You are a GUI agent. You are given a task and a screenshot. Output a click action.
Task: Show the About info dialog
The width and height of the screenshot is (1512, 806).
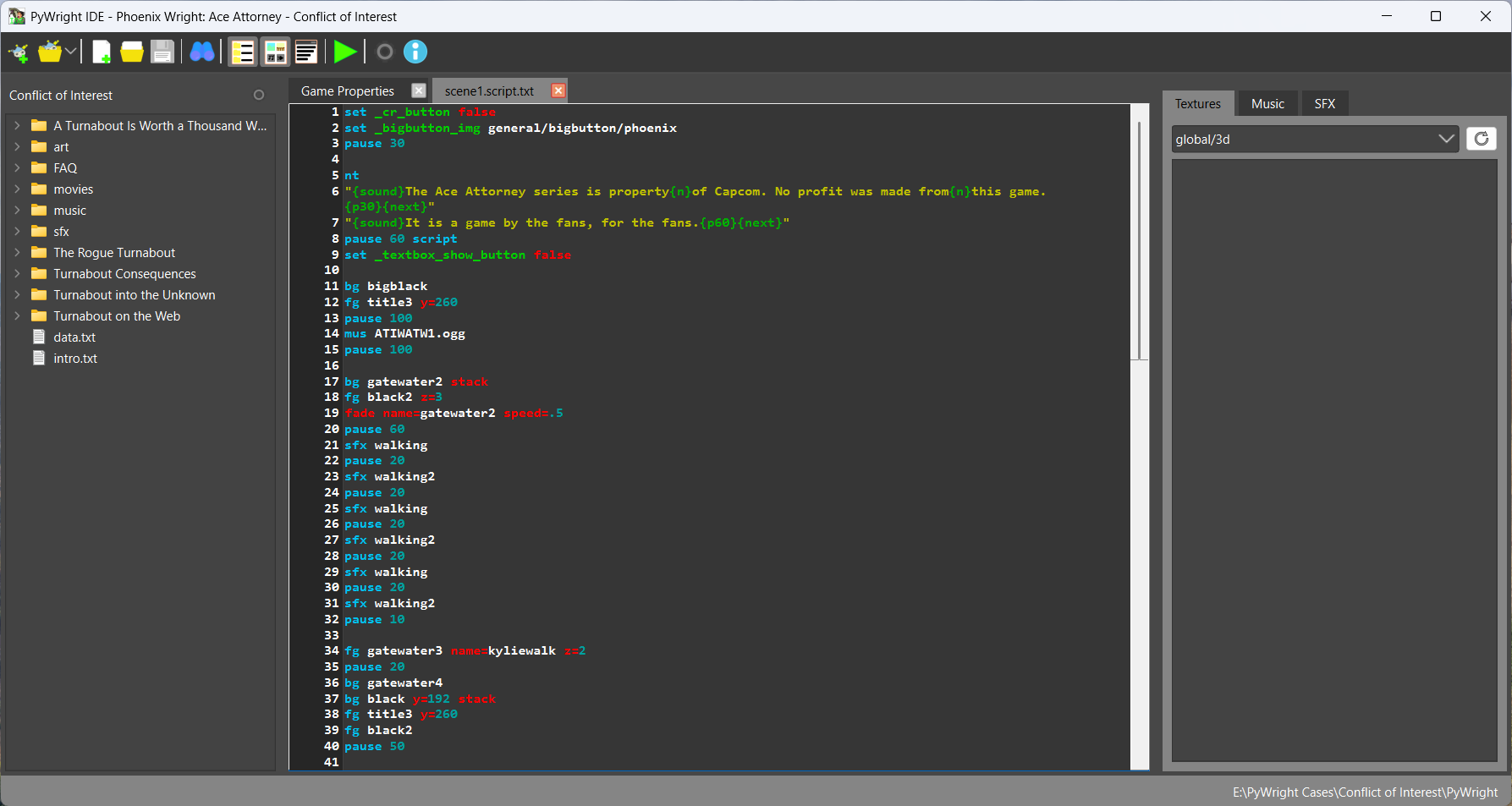pos(415,52)
